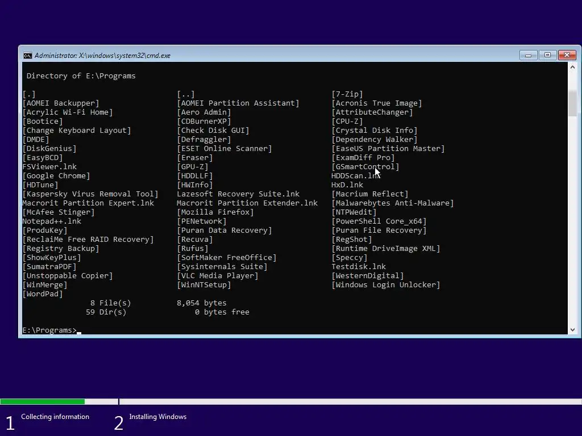This screenshot has width=582, height=436.
Task: Click the [HDDLLF] entry
Action: click(x=195, y=176)
